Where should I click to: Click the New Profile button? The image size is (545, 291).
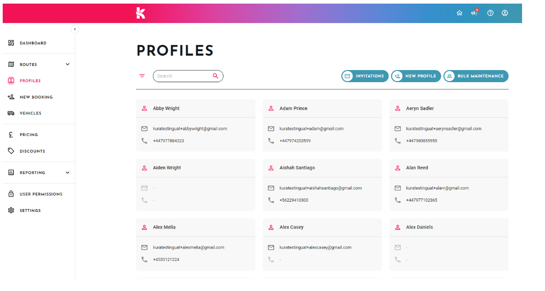[416, 76]
